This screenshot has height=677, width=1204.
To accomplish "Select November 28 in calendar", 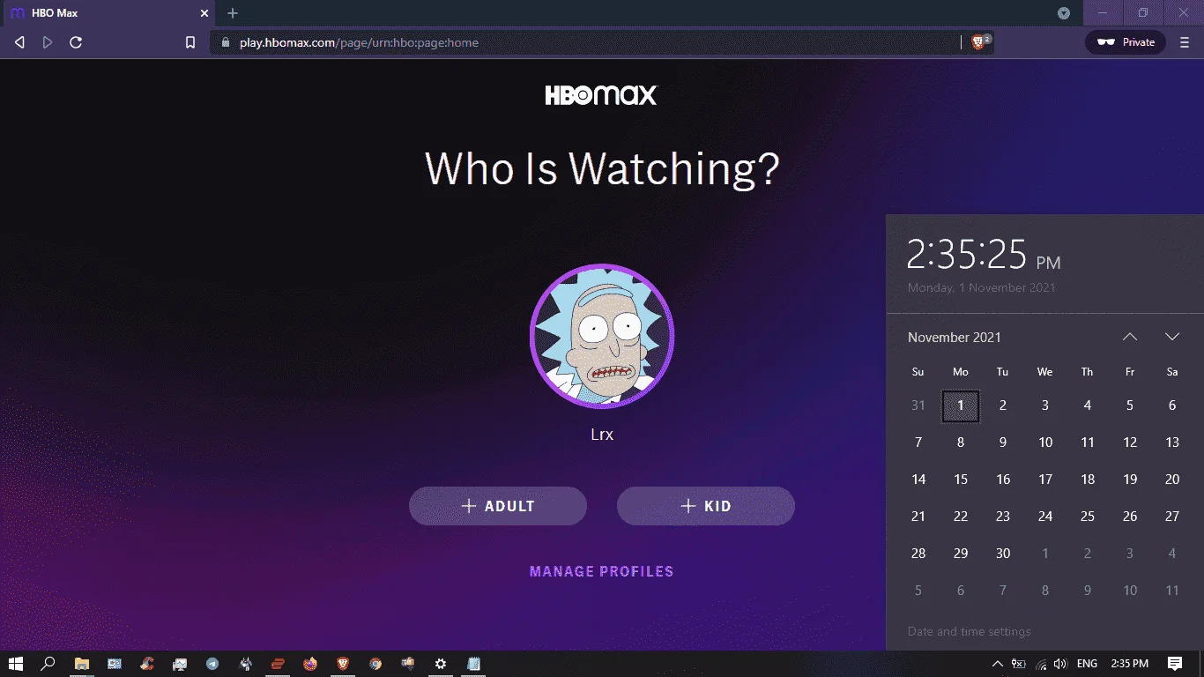I will [918, 554].
